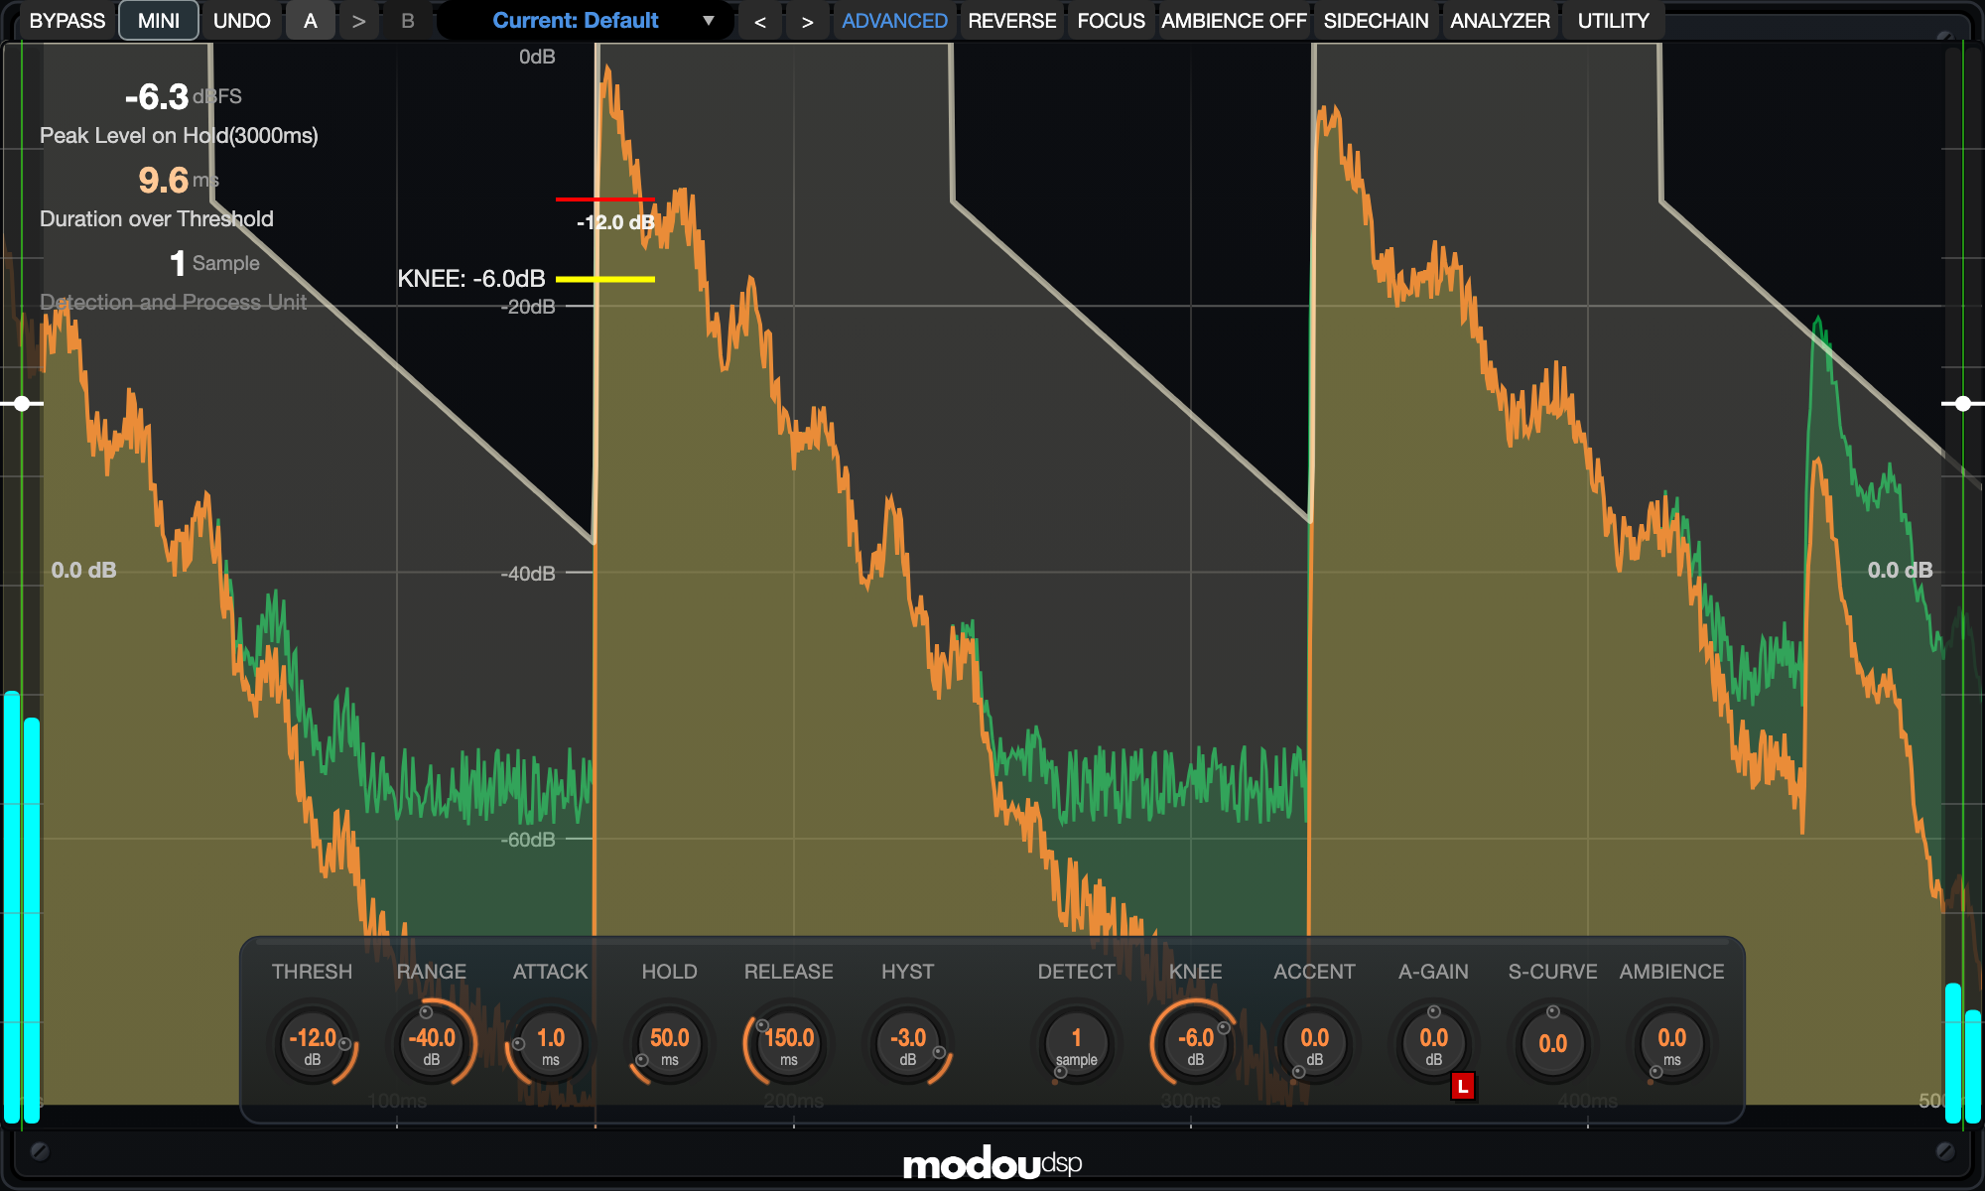
Task: Select preset slot B
Action: pos(407,21)
